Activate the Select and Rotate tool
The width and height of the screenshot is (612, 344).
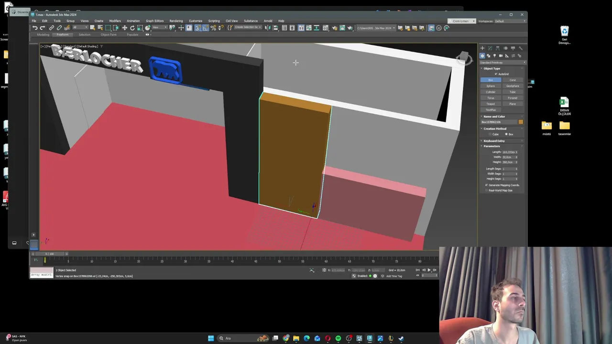(x=132, y=28)
